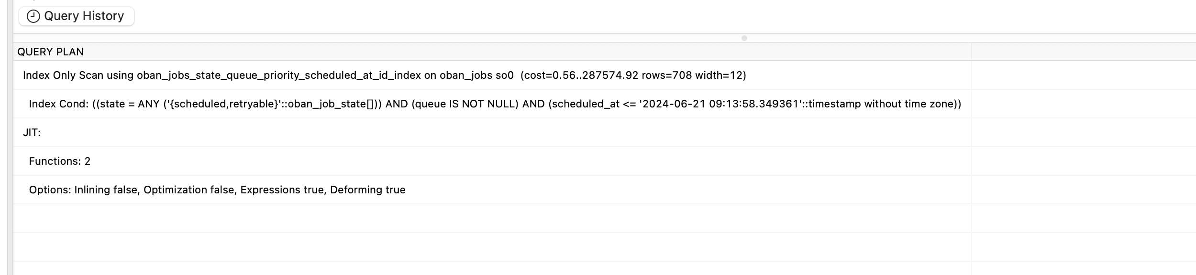
Task: Click the second empty row below Options
Action: pos(492,247)
